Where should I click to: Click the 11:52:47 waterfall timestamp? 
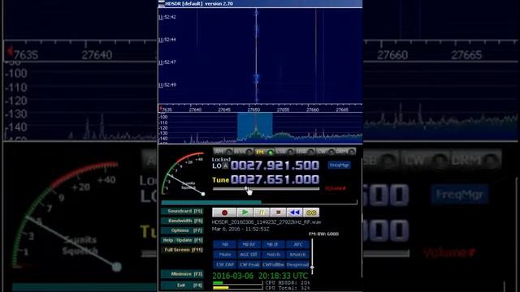tap(167, 62)
